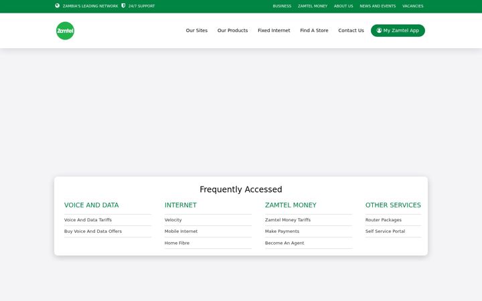Open the Velocity link

[x=173, y=220]
